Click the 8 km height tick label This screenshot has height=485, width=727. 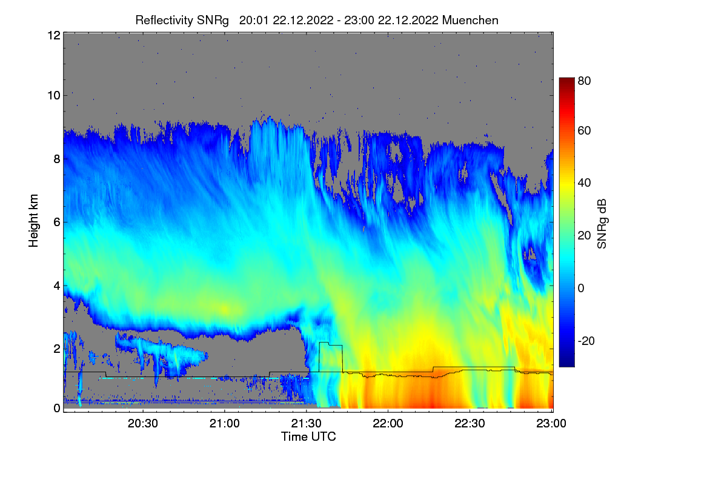tap(56, 159)
